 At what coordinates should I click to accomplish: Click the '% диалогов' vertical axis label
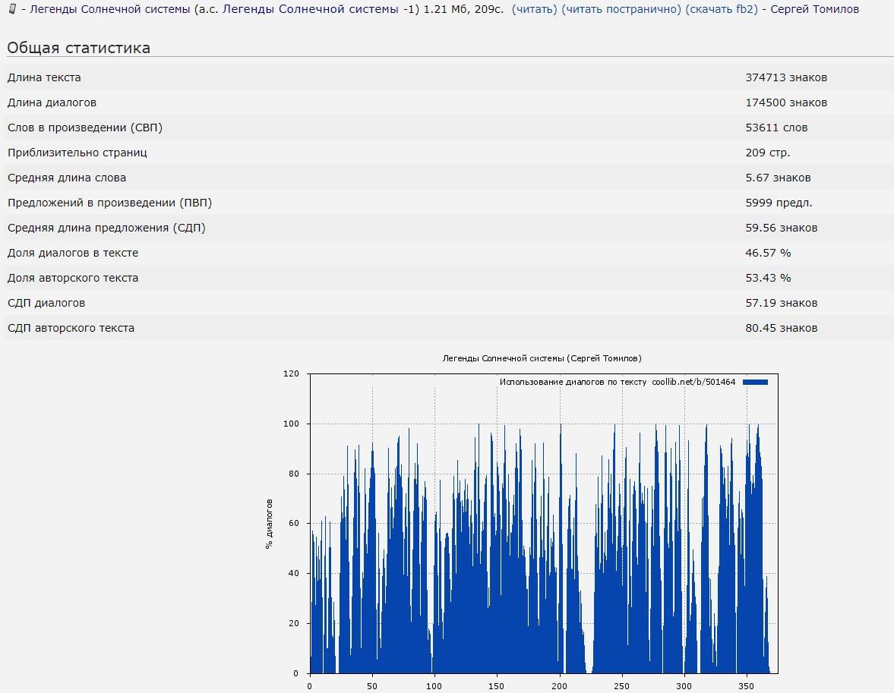click(269, 524)
